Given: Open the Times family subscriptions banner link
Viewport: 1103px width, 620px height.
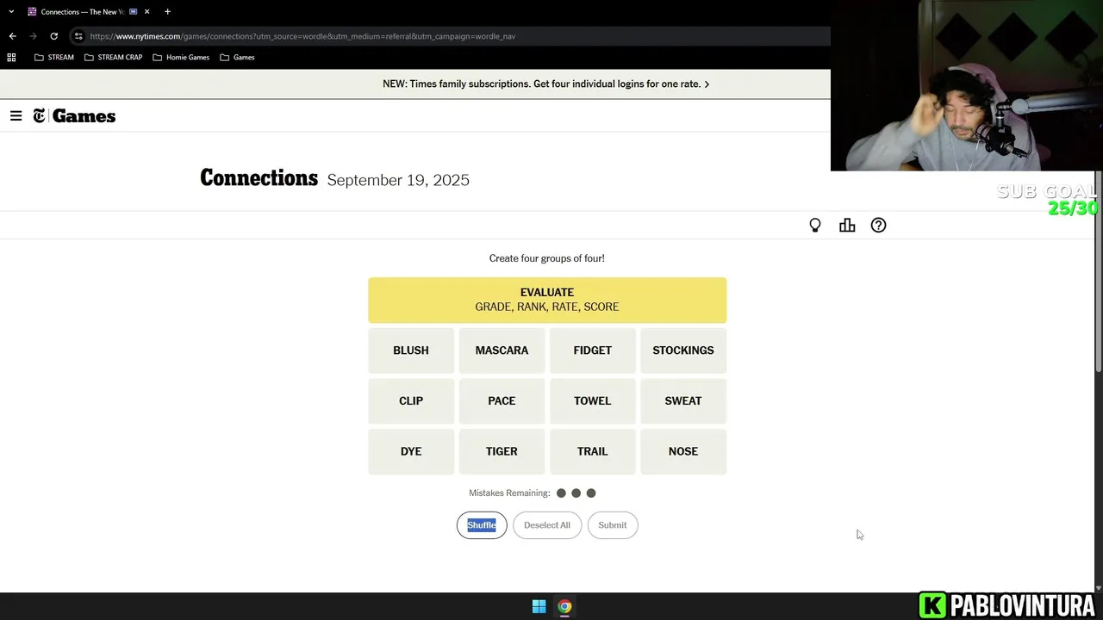Looking at the screenshot, I should [546, 84].
